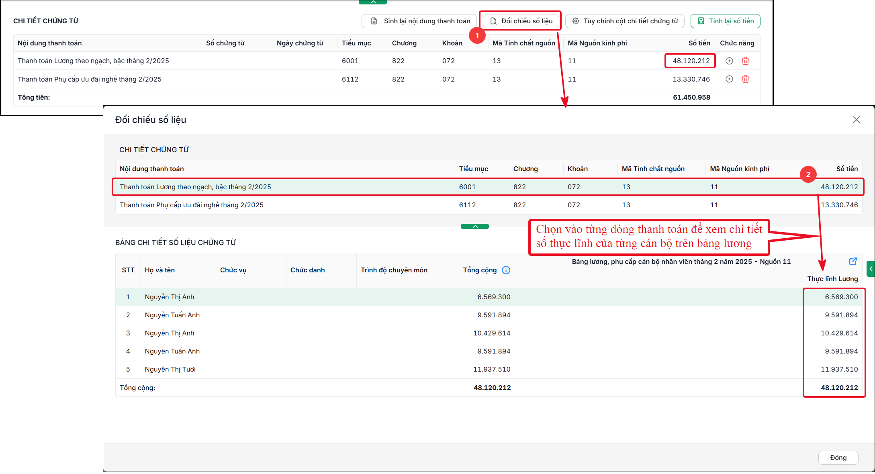Viewport: 875px width, 474px height.
Task: Add row after Lương theo ngạch line
Action: [x=729, y=61]
